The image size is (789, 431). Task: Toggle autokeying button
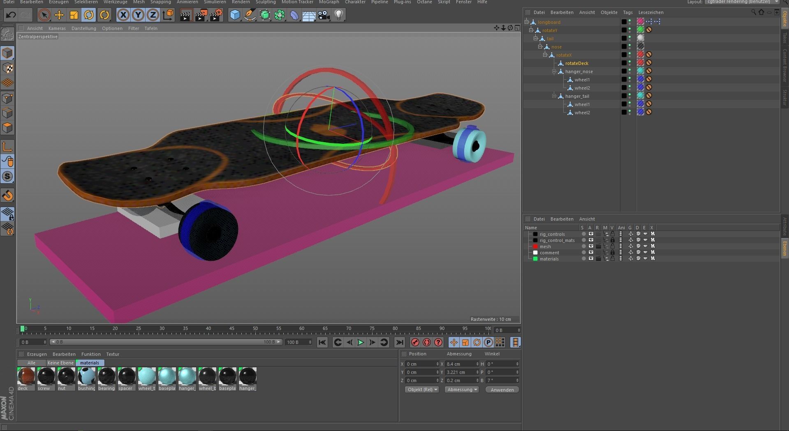(427, 342)
